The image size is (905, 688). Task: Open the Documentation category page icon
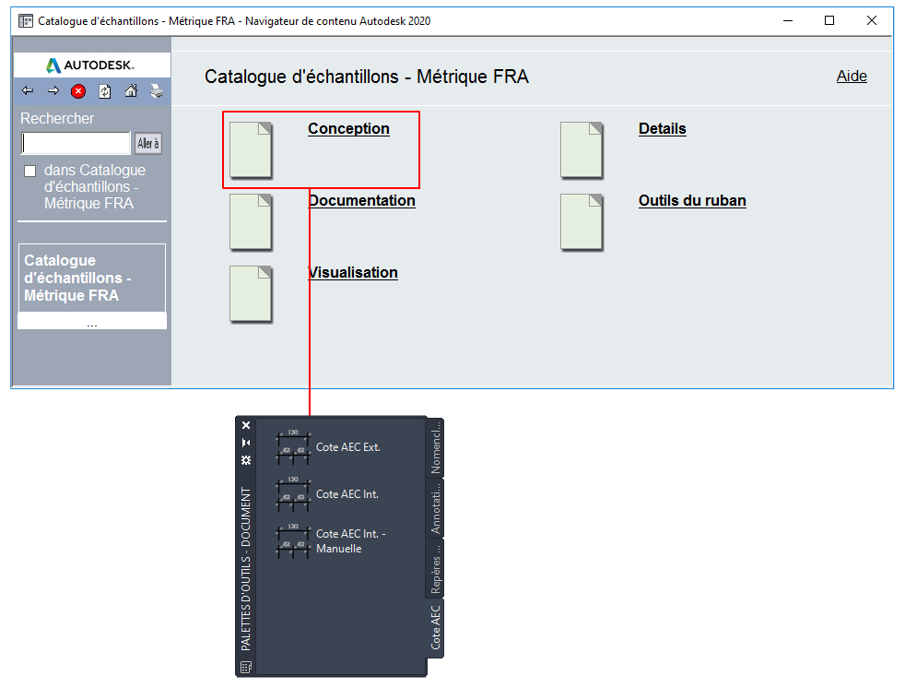coord(251,222)
